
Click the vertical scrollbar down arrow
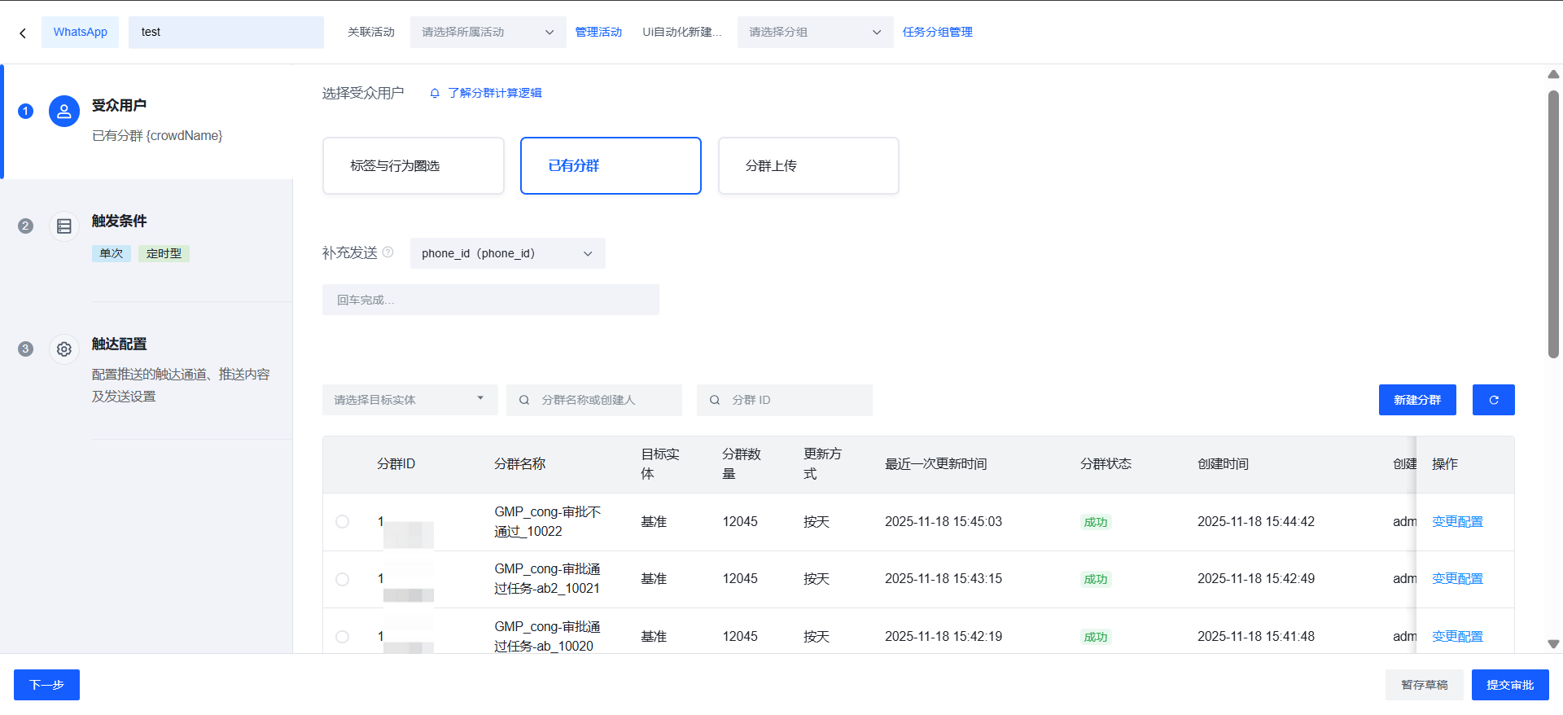click(1553, 644)
